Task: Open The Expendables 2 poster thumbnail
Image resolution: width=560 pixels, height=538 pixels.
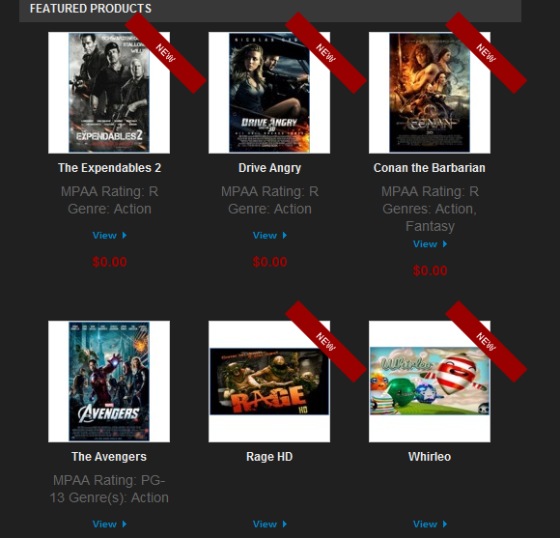Action: point(109,93)
